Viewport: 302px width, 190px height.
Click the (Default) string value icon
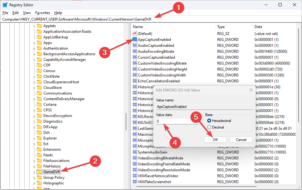point(135,33)
